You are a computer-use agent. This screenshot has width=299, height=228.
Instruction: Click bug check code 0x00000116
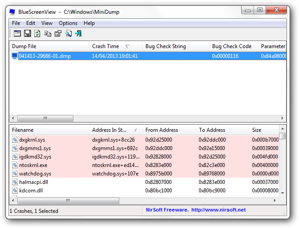(x=225, y=56)
